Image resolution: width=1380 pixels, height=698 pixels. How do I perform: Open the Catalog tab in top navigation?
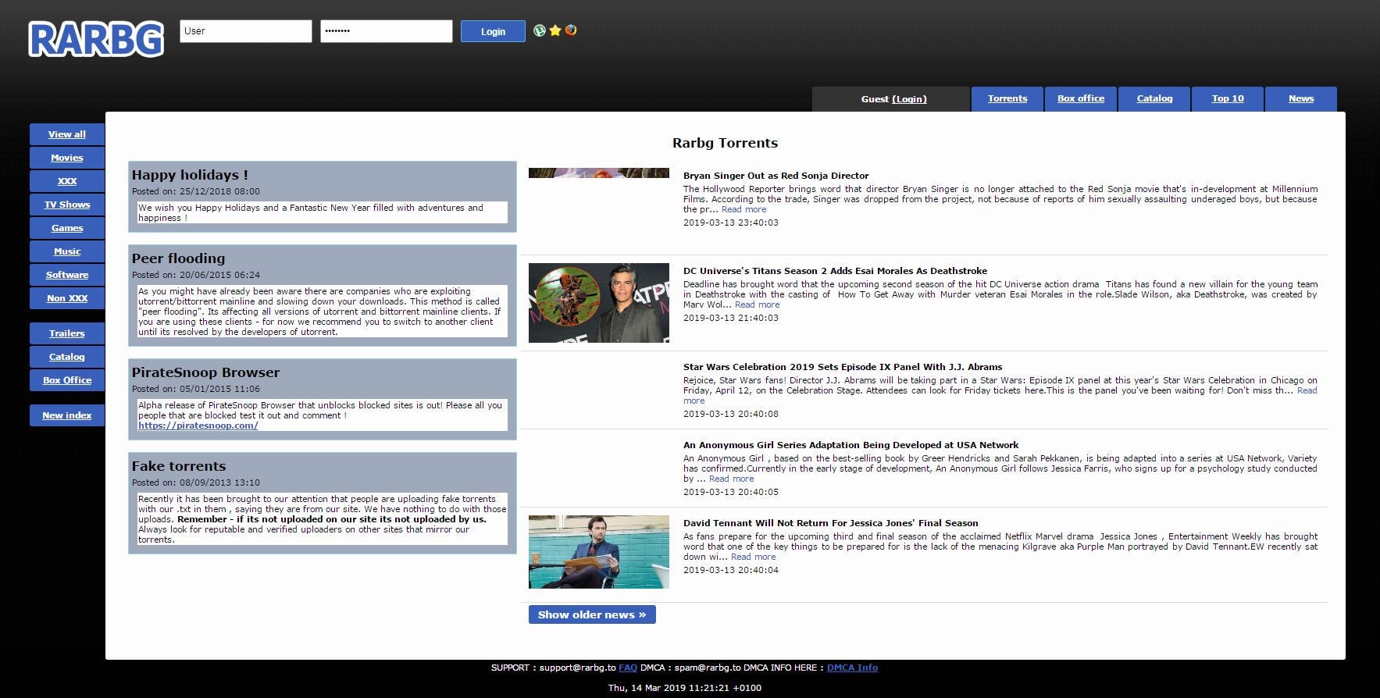coord(1154,98)
